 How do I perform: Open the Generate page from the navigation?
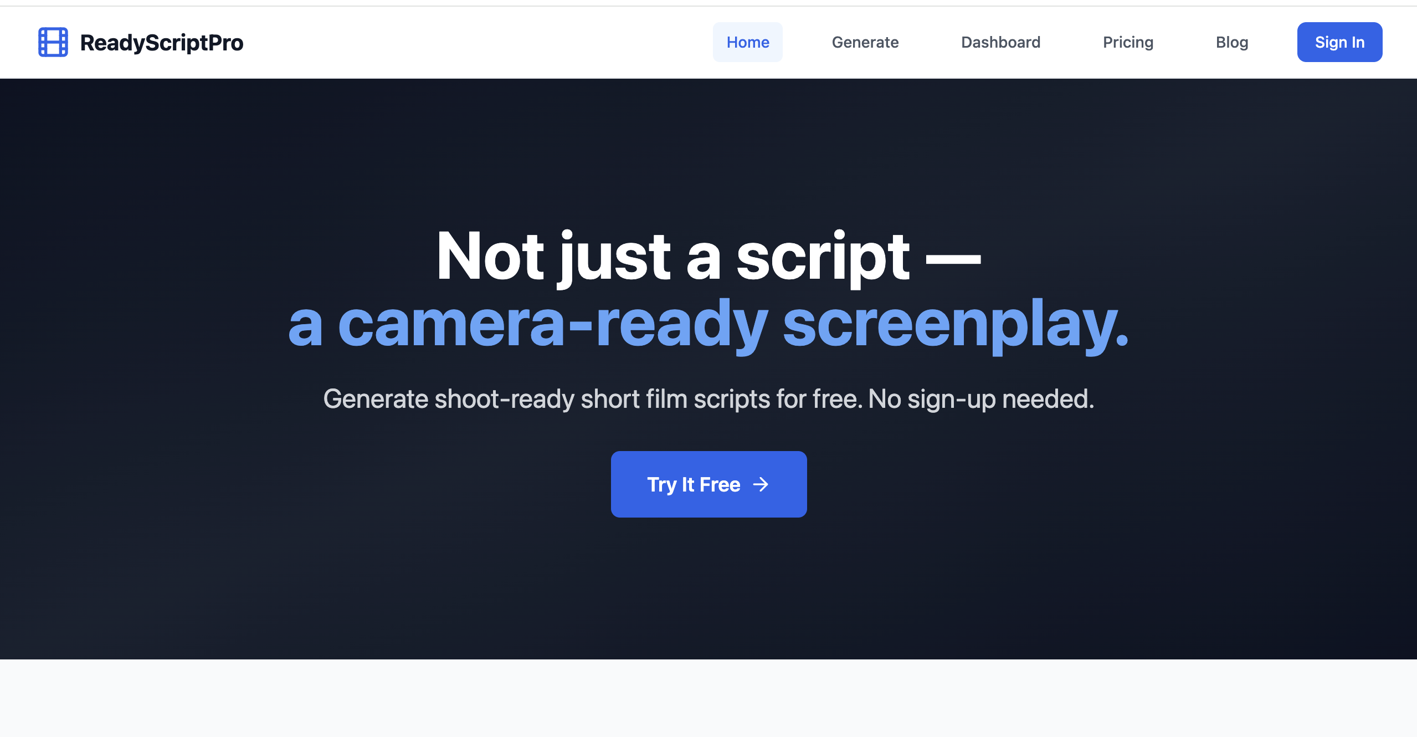point(865,42)
